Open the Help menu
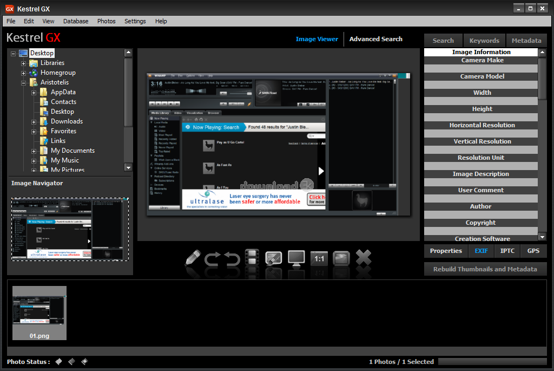554x371 pixels. (x=161, y=21)
